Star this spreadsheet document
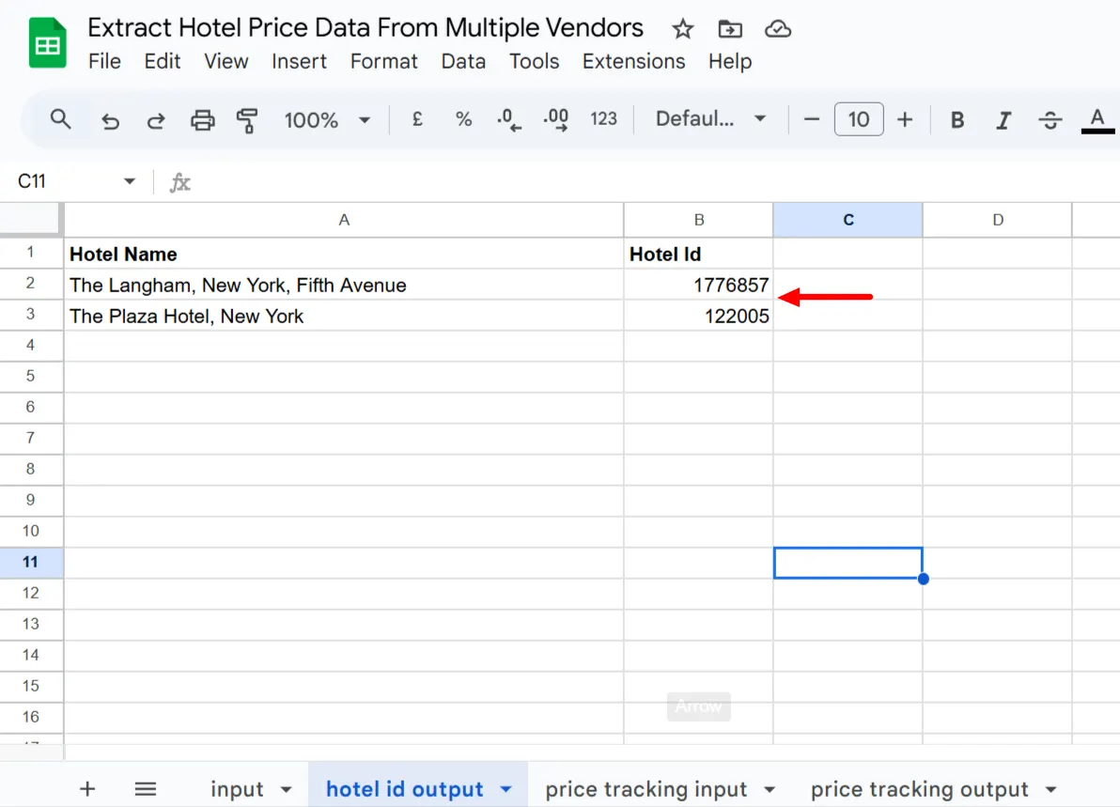The width and height of the screenshot is (1120, 807). [682, 29]
